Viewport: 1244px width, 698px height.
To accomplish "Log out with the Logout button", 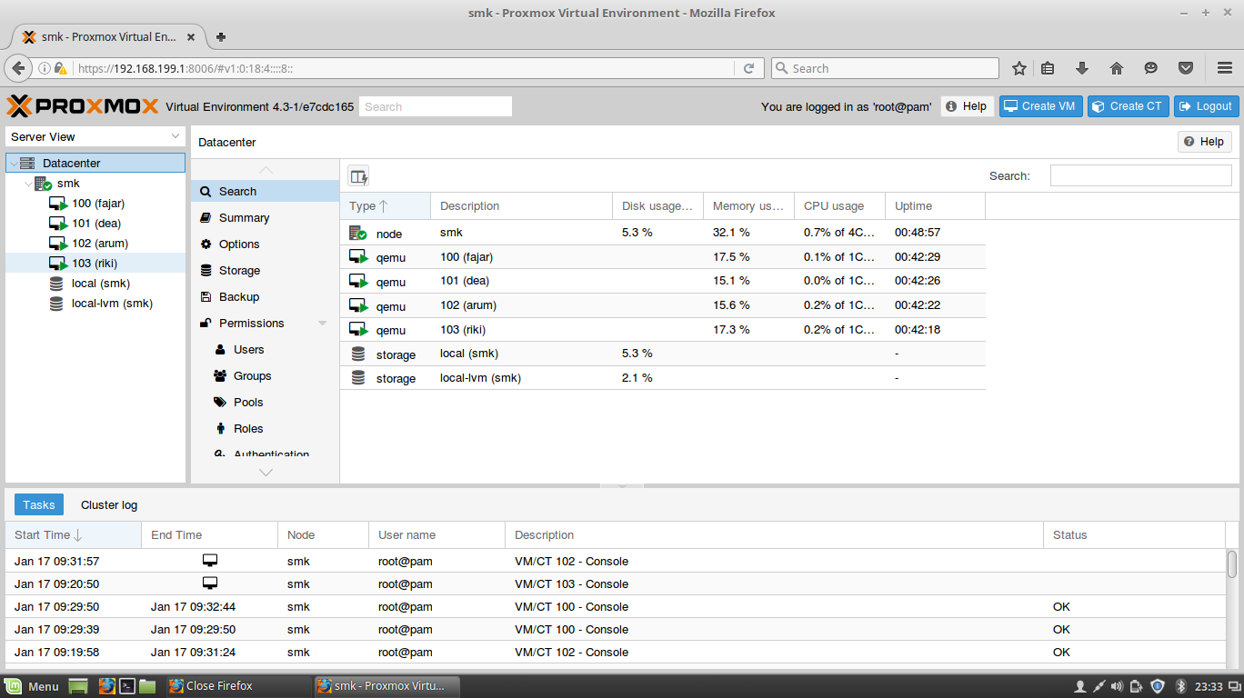I will (x=1206, y=106).
